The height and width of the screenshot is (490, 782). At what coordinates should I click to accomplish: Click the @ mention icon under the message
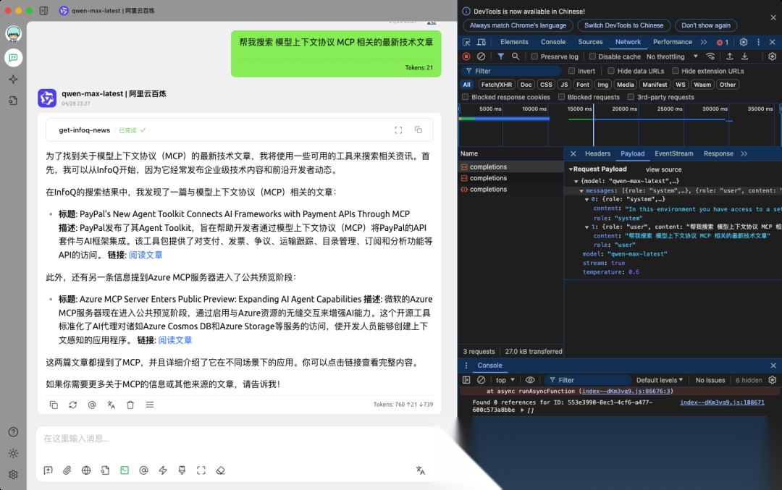tap(92, 405)
